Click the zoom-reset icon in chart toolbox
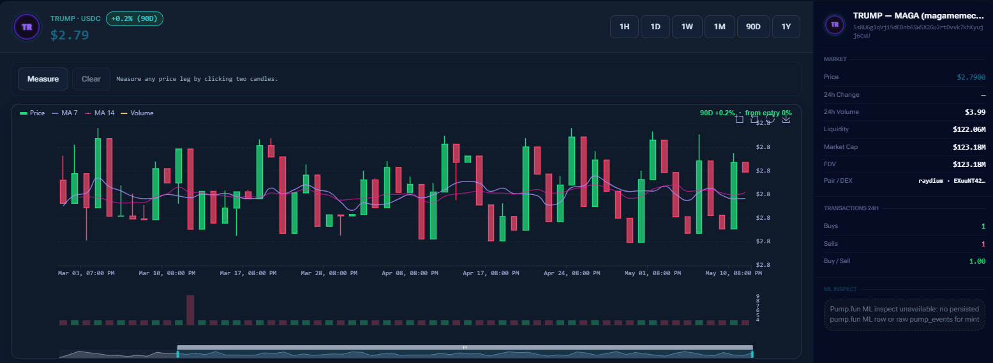Viewport: 993px width, 363px height. coord(755,119)
